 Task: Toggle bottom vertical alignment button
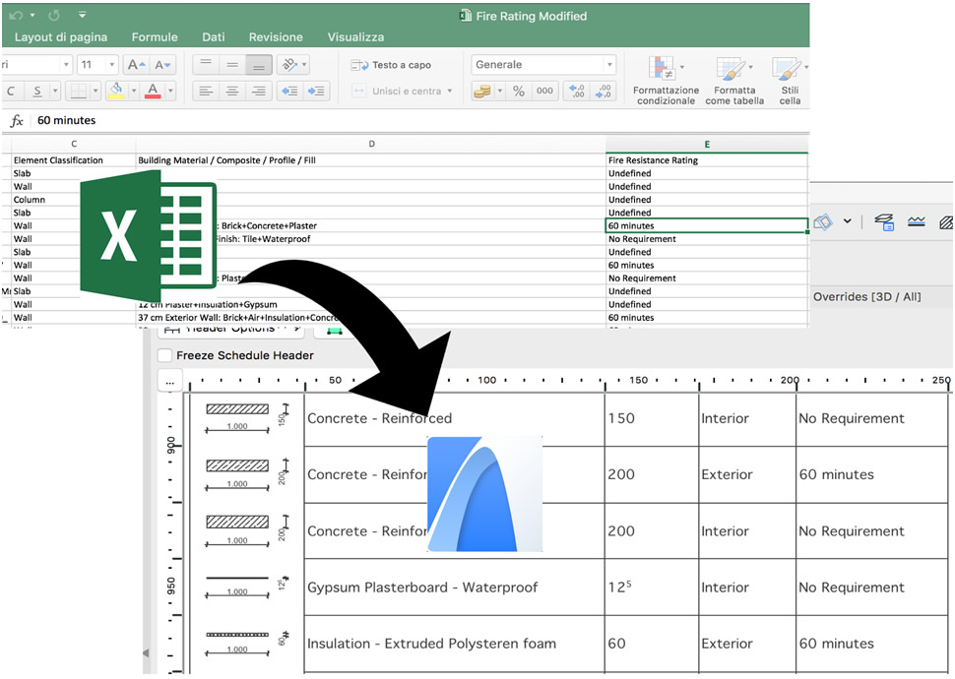click(x=258, y=64)
